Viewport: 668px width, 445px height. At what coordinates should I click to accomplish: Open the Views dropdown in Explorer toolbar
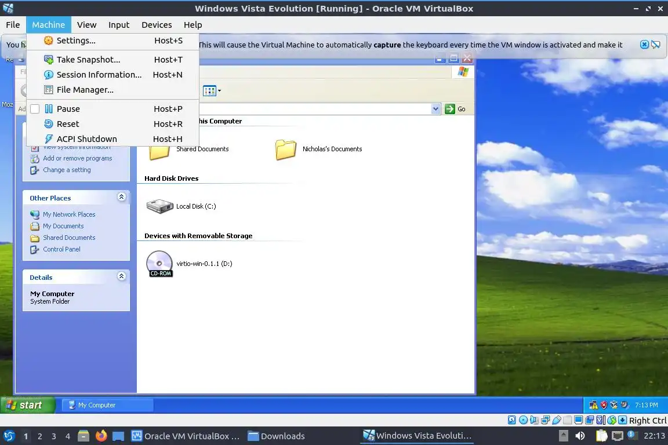coord(212,90)
